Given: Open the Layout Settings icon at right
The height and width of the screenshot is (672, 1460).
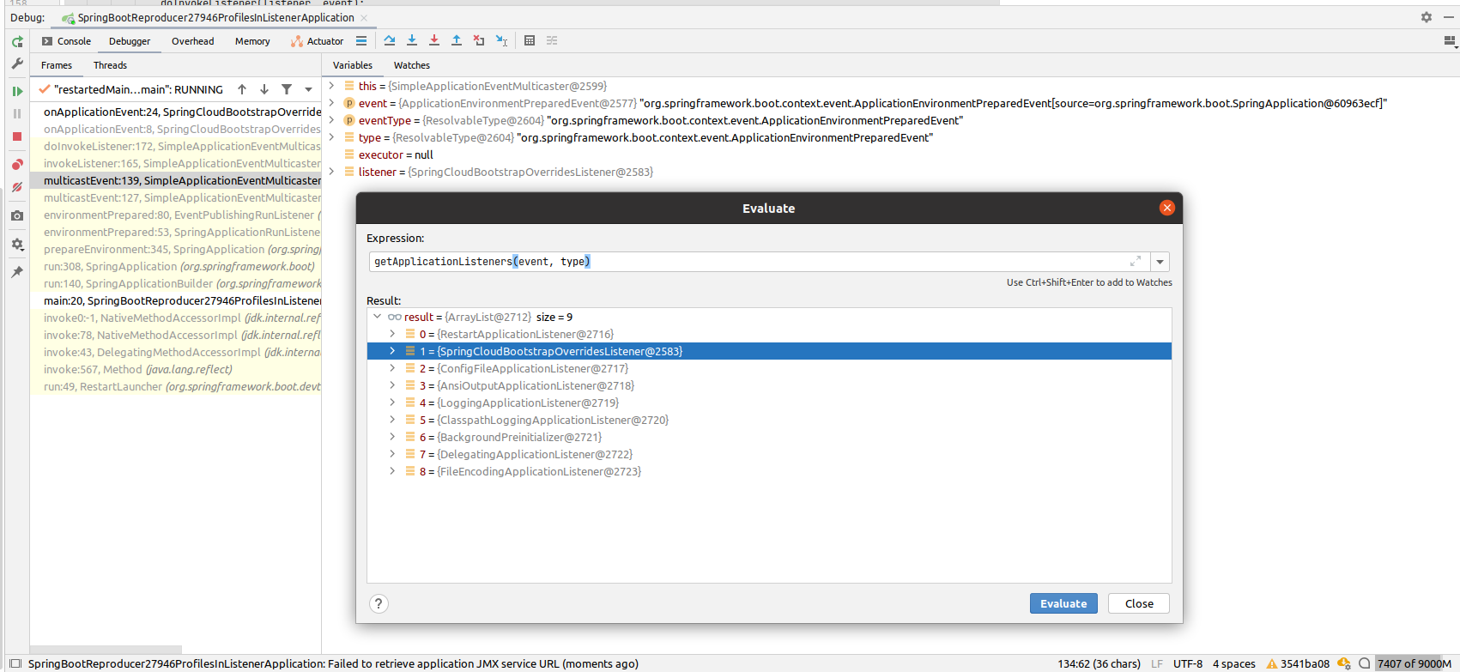Looking at the screenshot, I should point(1451,40).
